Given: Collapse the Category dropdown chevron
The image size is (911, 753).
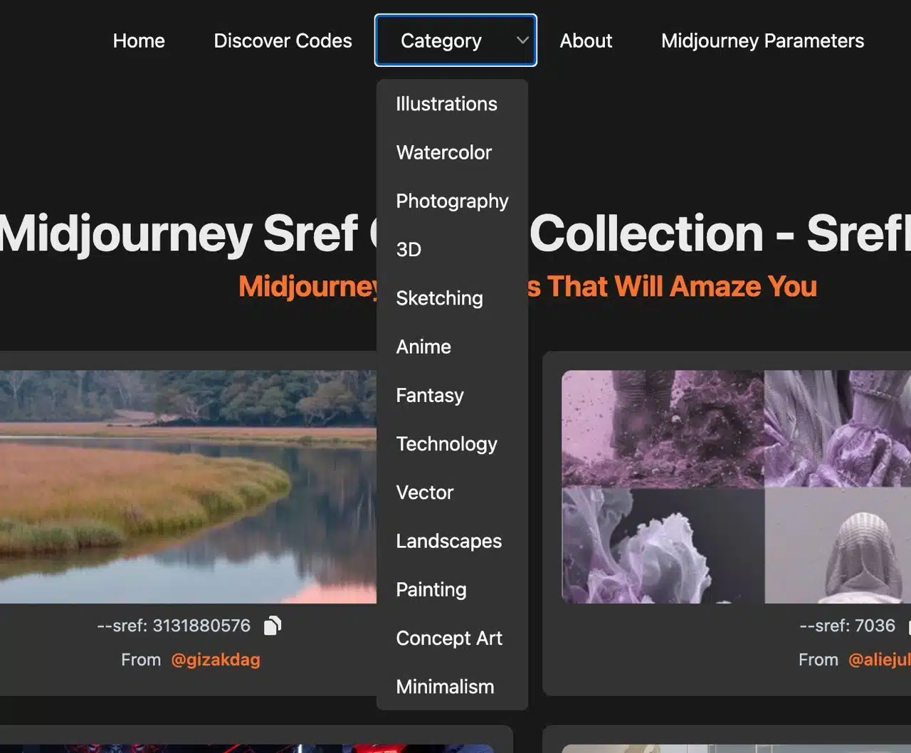Looking at the screenshot, I should point(522,41).
